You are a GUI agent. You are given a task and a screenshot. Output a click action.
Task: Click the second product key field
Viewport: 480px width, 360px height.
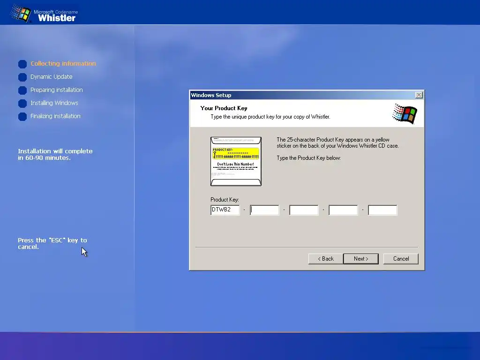(264, 210)
